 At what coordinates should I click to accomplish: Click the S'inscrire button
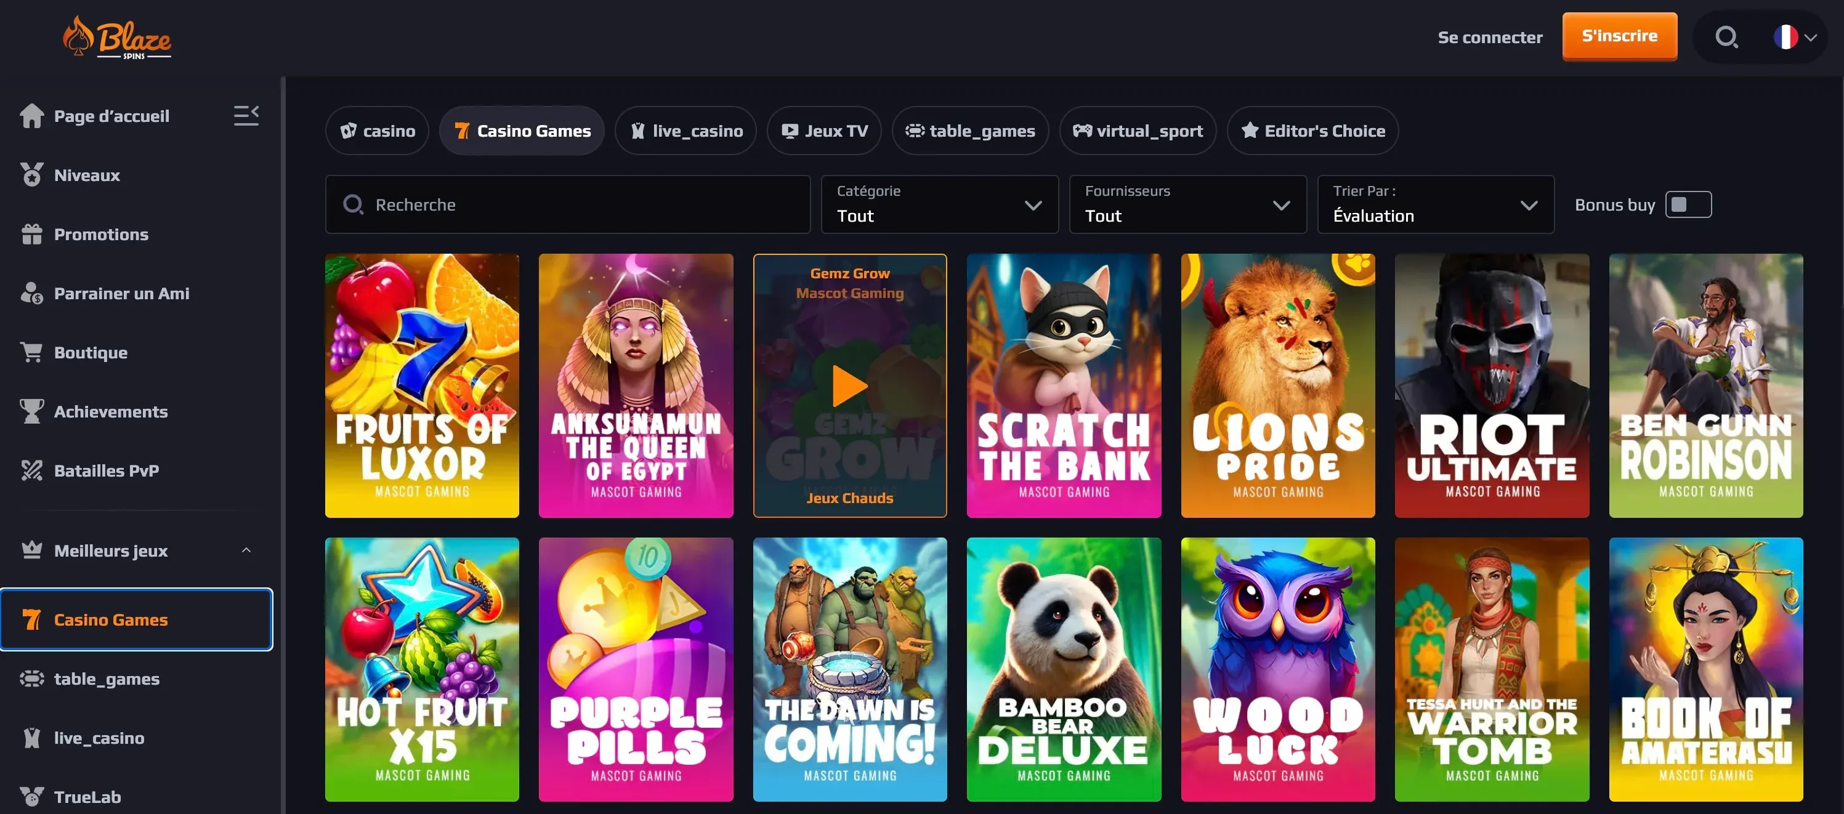coord(1619,36)
